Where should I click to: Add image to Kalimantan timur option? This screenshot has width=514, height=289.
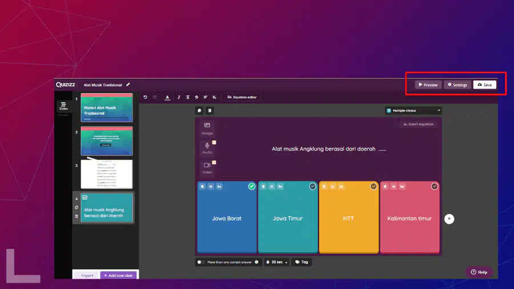click(393, 186)
